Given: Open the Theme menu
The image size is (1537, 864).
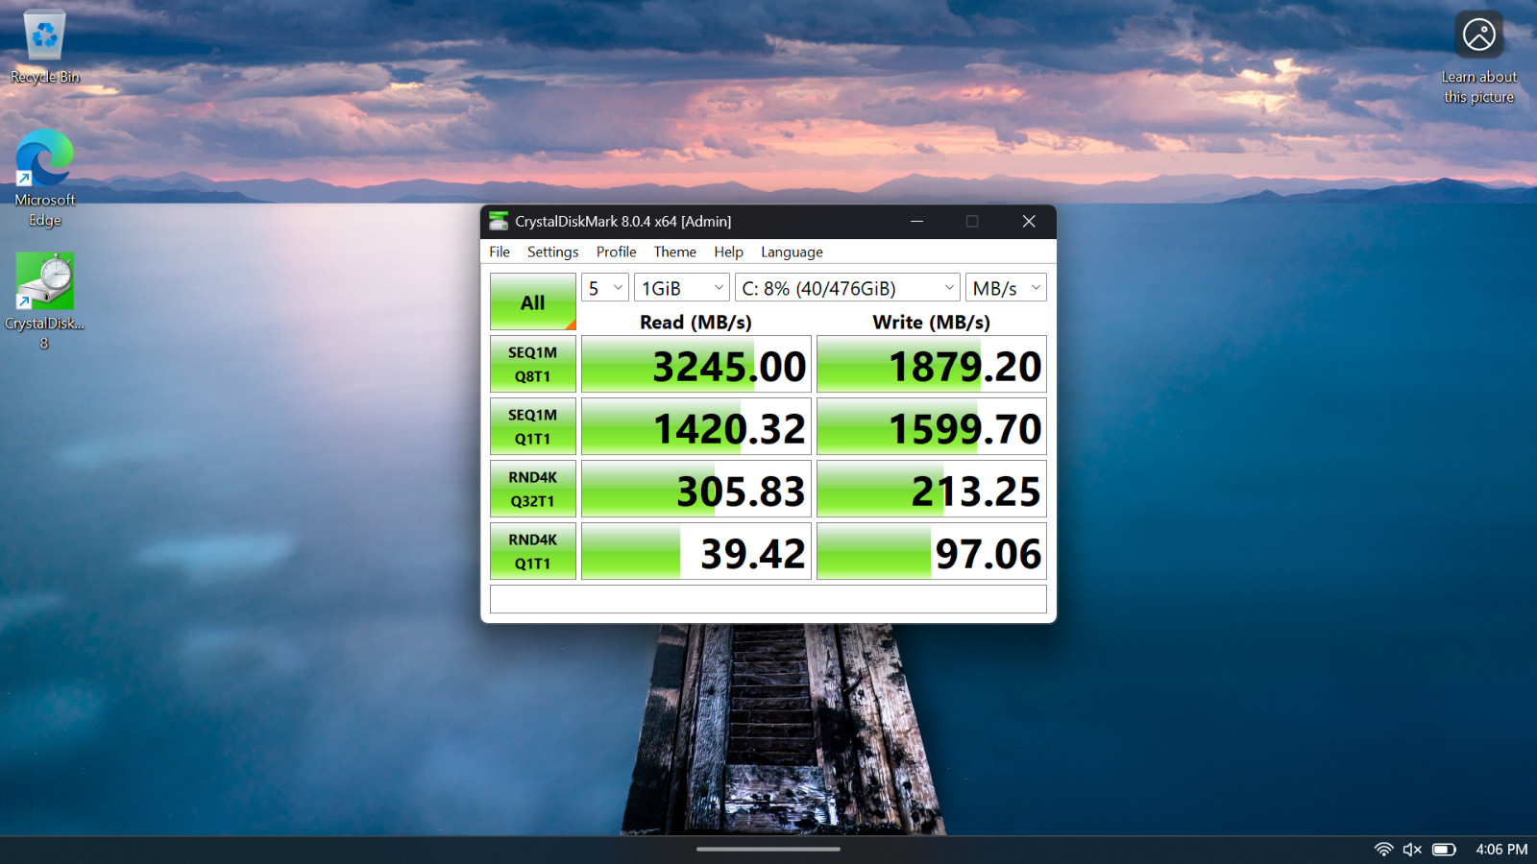Looking at the screenshot, I should 674,252.
